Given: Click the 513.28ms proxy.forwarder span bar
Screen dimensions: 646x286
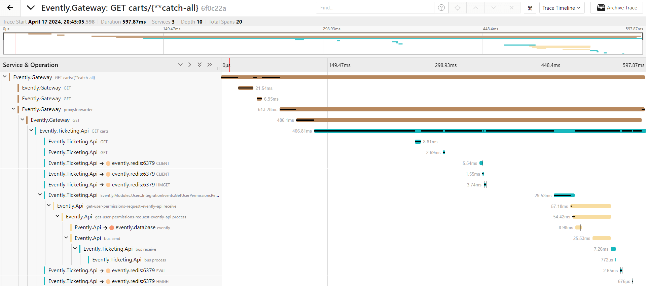Looking at the screenshot, I should click(462, 109).
